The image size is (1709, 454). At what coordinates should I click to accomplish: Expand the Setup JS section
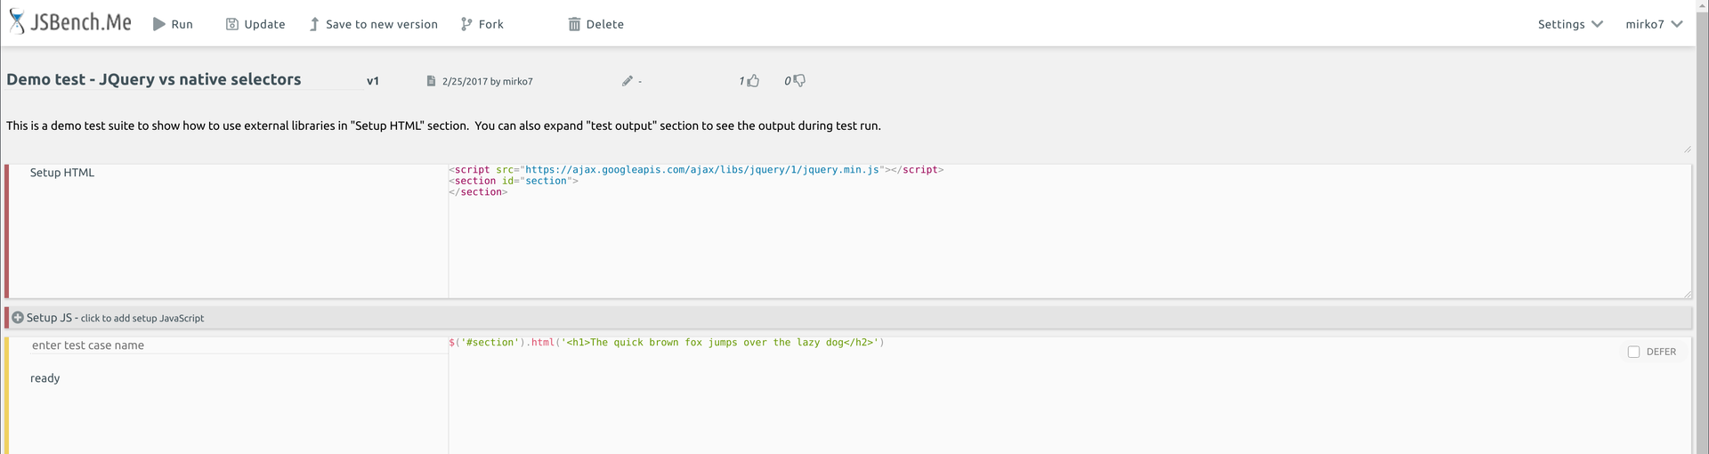click(18, 318)
